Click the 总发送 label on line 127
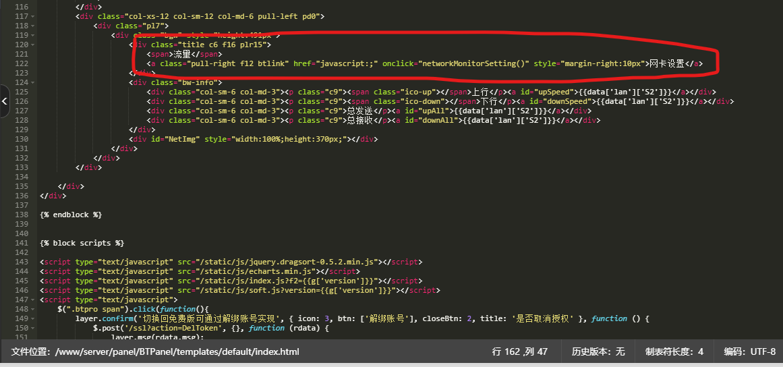 pos(360,111)
